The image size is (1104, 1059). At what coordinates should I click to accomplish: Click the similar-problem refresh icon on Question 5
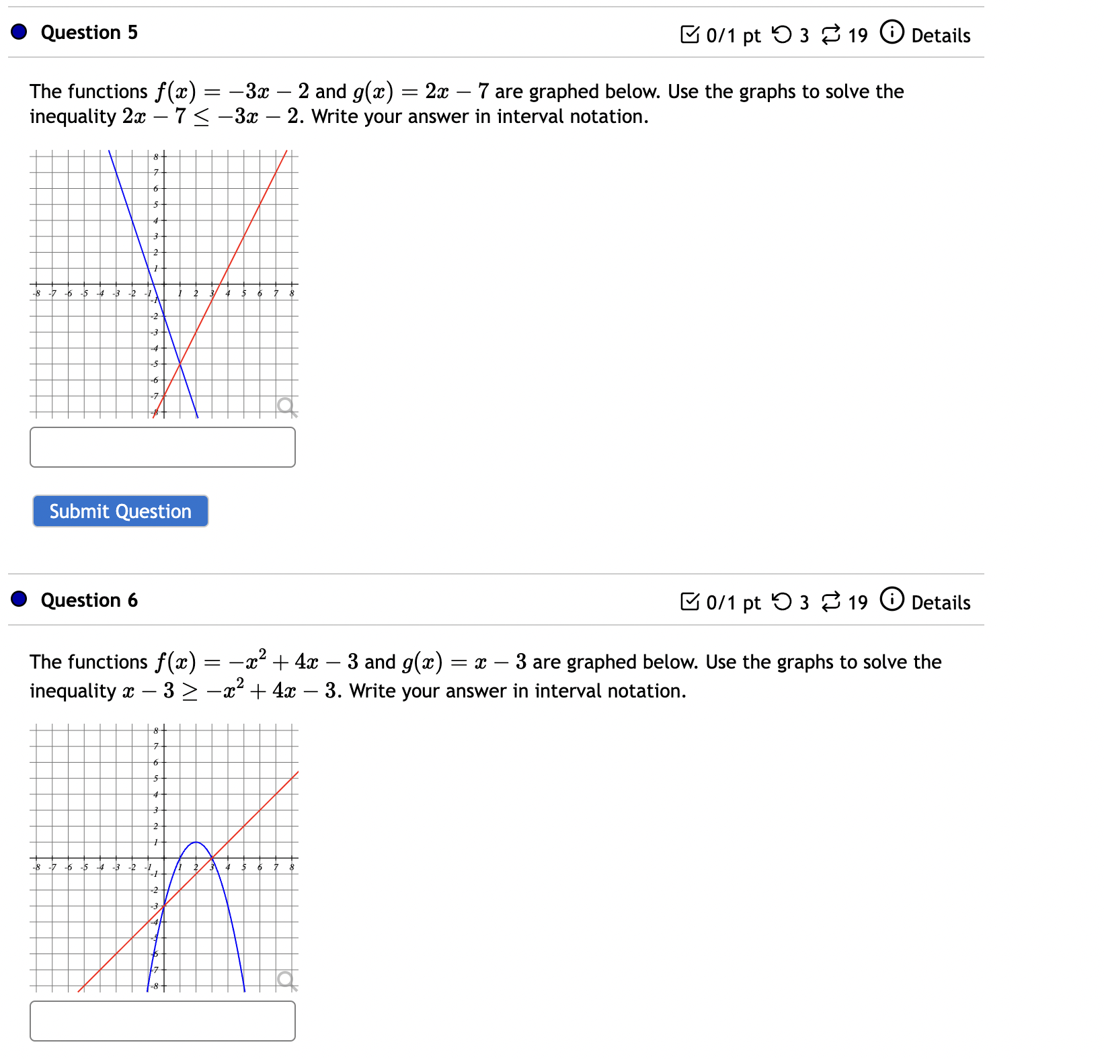(831, 34)
